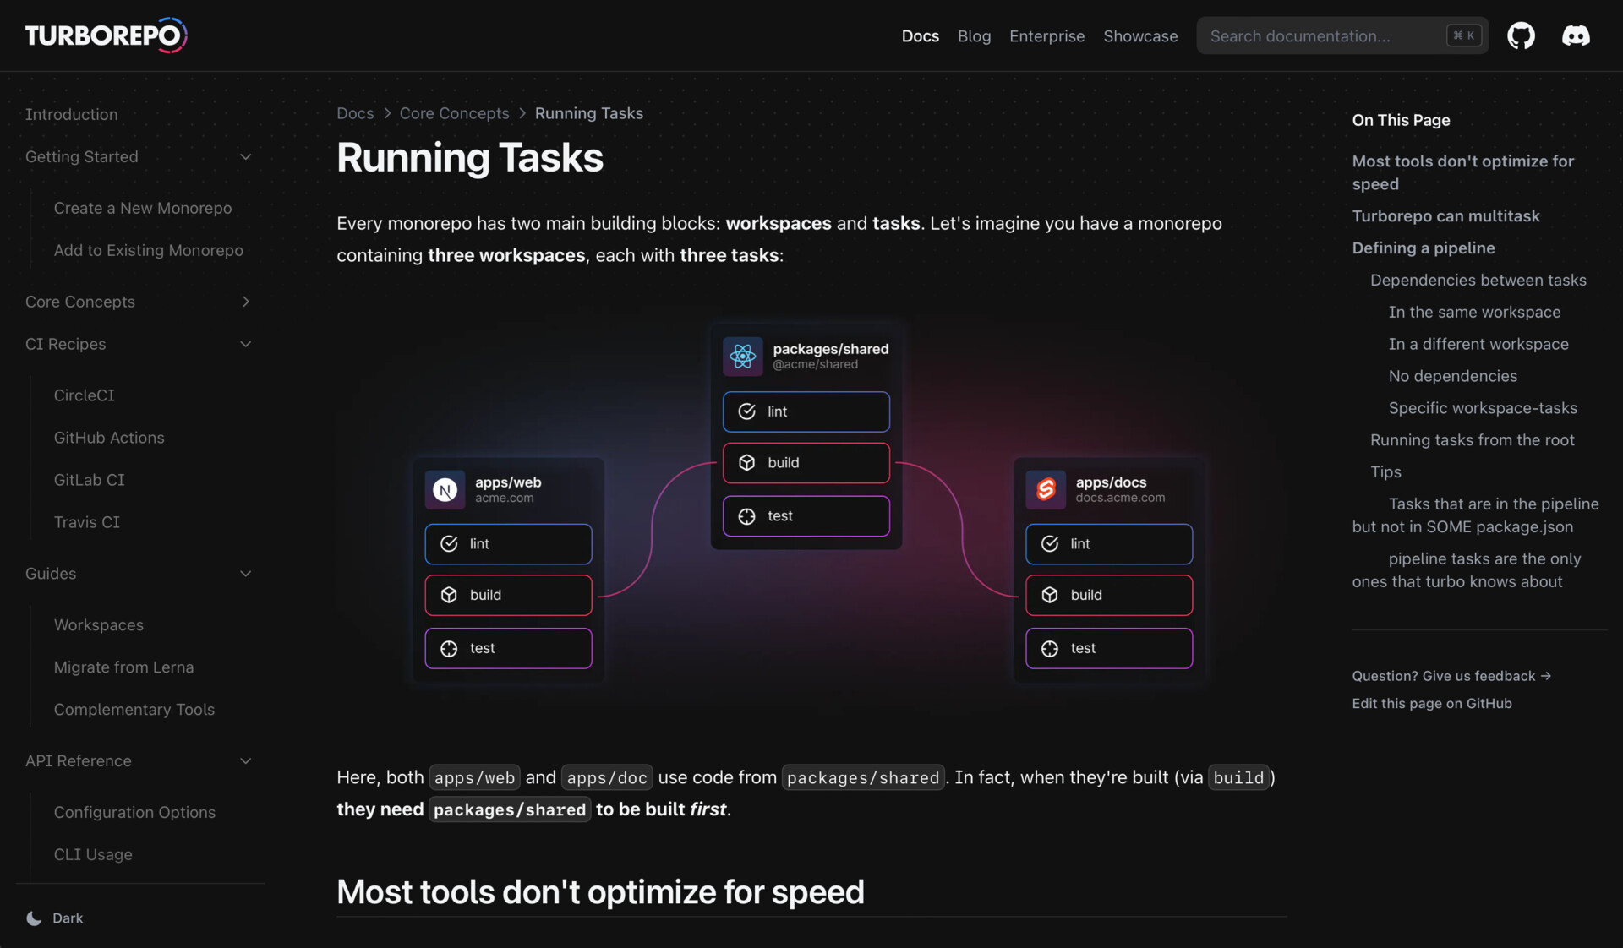Viewport: 1623px width, 948px height.
Task: Click the lint check icon in apps/web
Action: click(x=449, y=544)
